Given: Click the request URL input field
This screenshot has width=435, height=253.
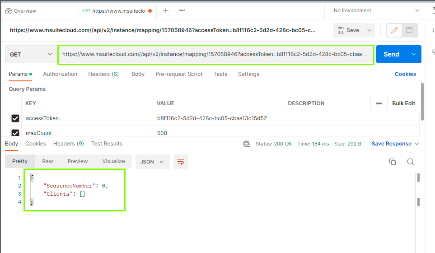Looking at the screenshot, I should point(215,54).
